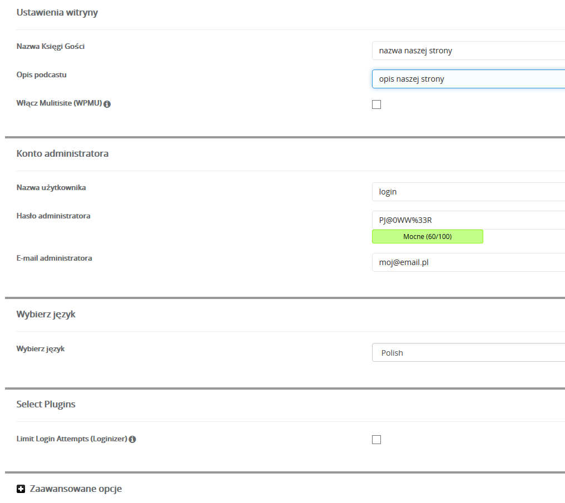Enable the Włącz Mulitisite (WPMU) checkbox
565x503 pixels.
[x=376, y=104]
